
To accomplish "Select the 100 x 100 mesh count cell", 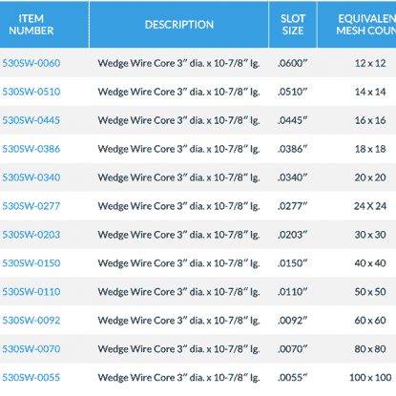I will coord(370,377).
